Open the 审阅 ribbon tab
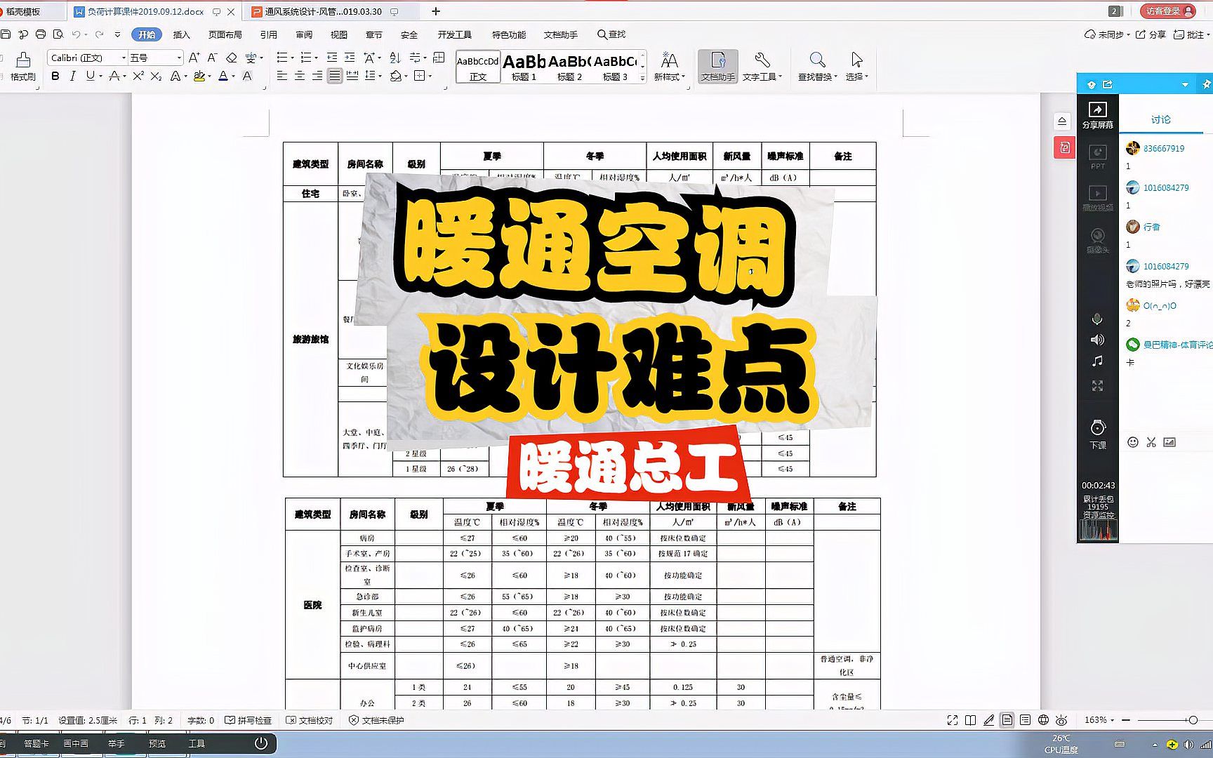 (304, 34)
